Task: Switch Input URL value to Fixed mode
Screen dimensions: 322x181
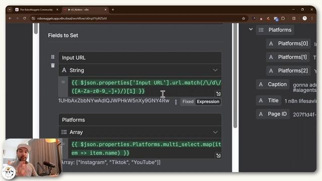Action: (188, 102)
